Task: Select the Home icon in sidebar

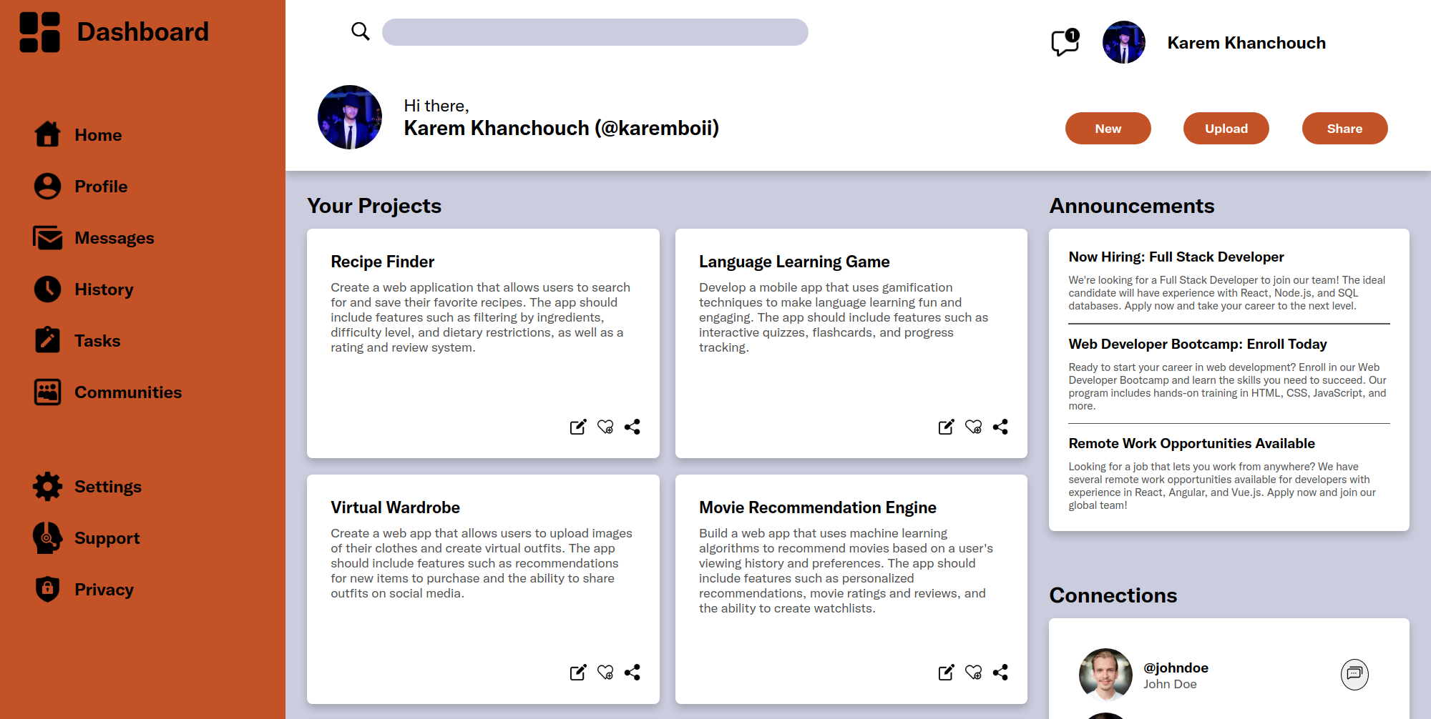Action: [x=47, y=134]
